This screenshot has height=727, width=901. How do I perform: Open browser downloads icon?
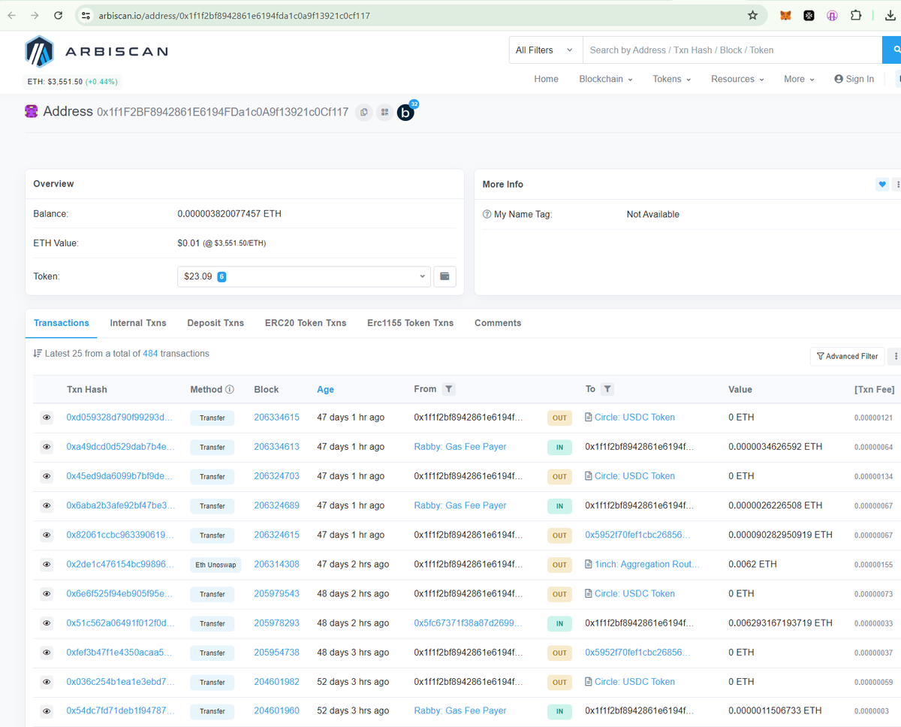point(890,15)
